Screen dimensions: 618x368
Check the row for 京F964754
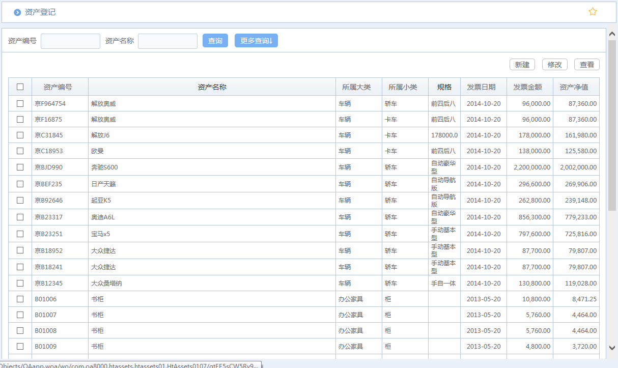tap(20, 103)
